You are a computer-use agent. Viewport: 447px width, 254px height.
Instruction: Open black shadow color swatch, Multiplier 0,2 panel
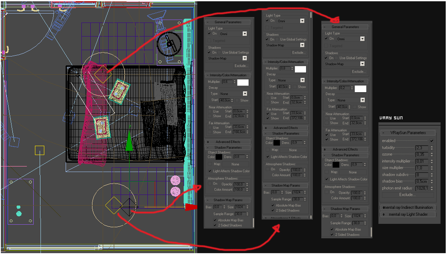(336, 164)
